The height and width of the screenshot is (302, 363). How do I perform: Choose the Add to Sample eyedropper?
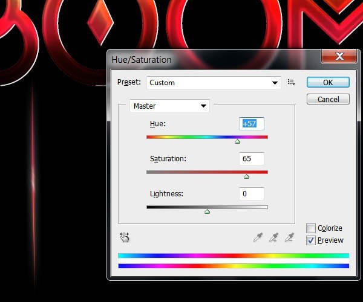coord(273,237)
